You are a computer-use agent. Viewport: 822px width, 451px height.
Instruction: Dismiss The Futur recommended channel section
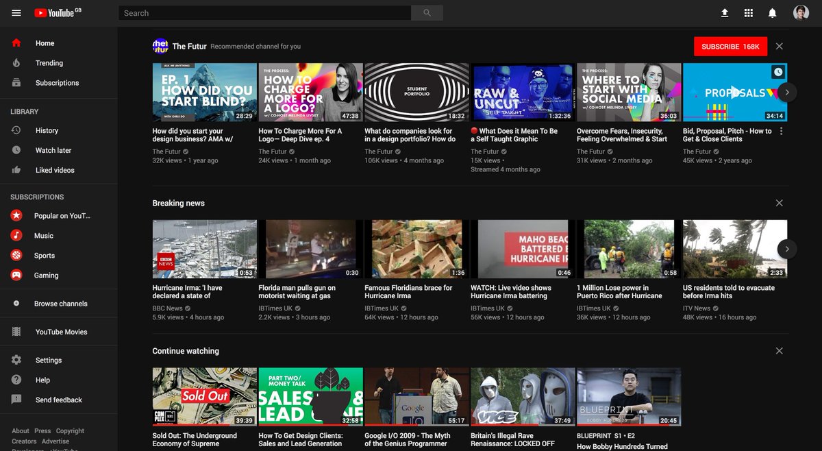click(x=779, y=46)
